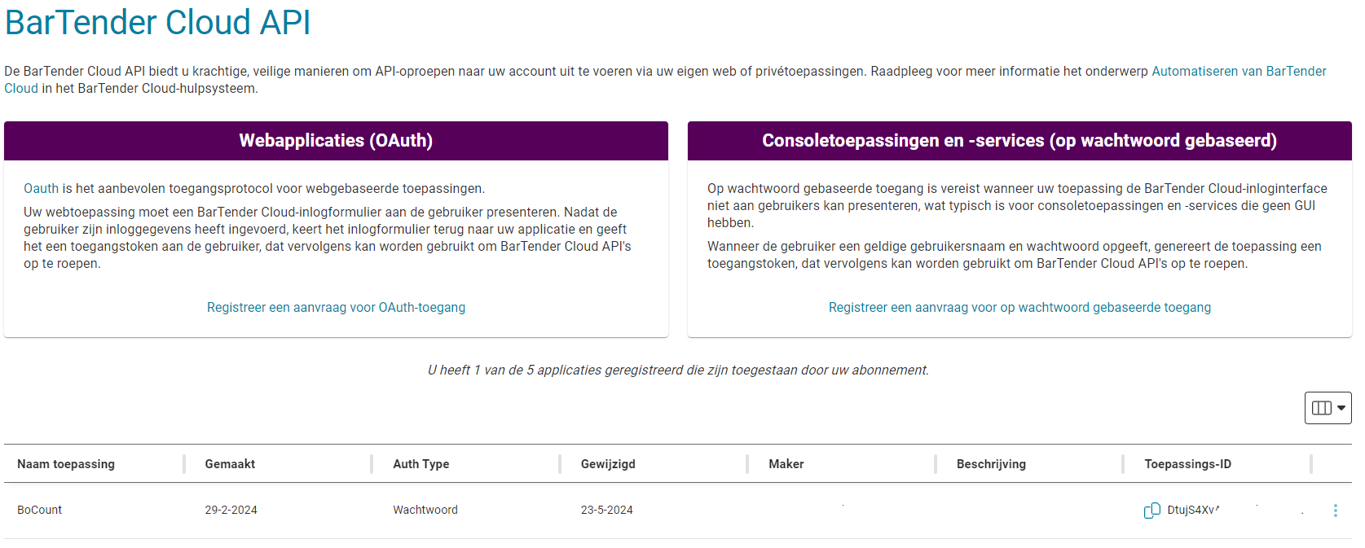Click Registreer een aanvraag voor OAuth-toegang
Viewport: 1365px width, 548px height.
(x=336, y=308)
